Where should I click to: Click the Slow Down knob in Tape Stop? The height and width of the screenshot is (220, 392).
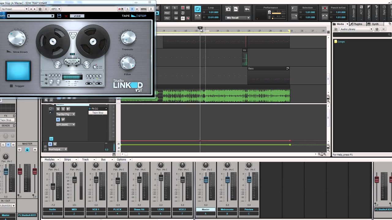[x=17, y=38]
